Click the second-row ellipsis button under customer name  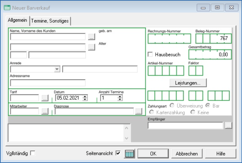click(92, 47)
